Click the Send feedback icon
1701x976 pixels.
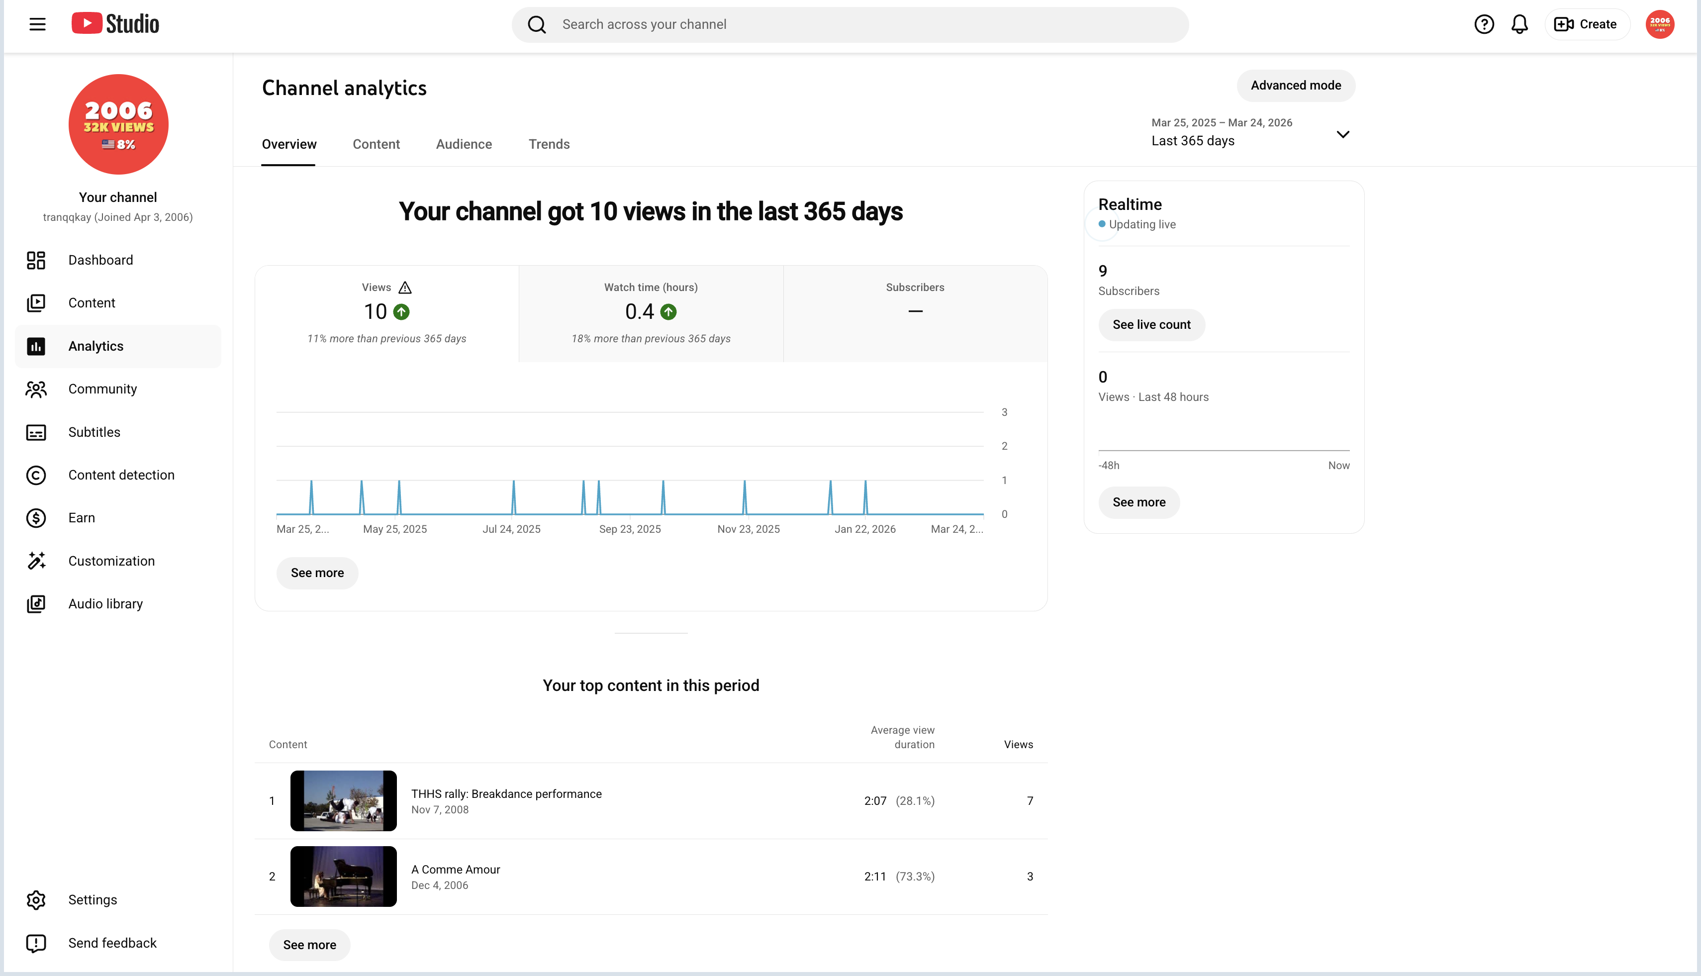tap(36, 943)
